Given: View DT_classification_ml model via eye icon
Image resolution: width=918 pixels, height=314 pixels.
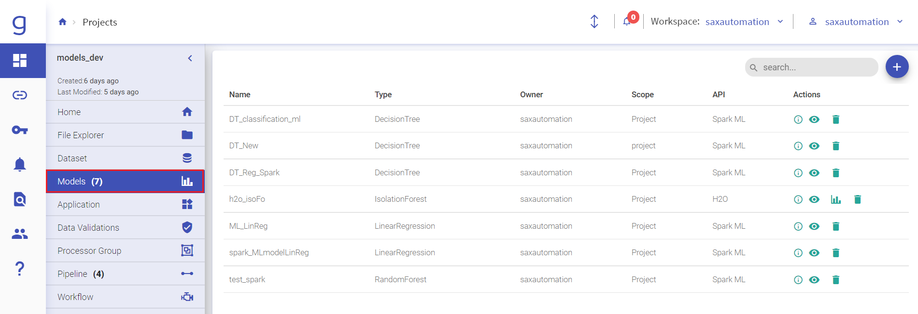Looking at the screenshot, I should click(814, 119).
